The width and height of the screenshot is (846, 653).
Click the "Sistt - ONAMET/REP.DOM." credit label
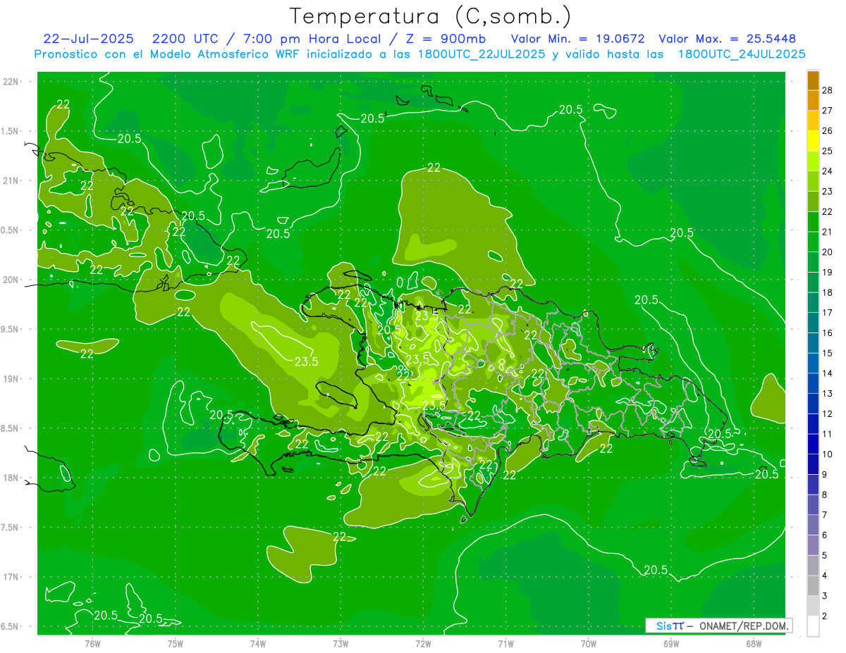(718, 626)
